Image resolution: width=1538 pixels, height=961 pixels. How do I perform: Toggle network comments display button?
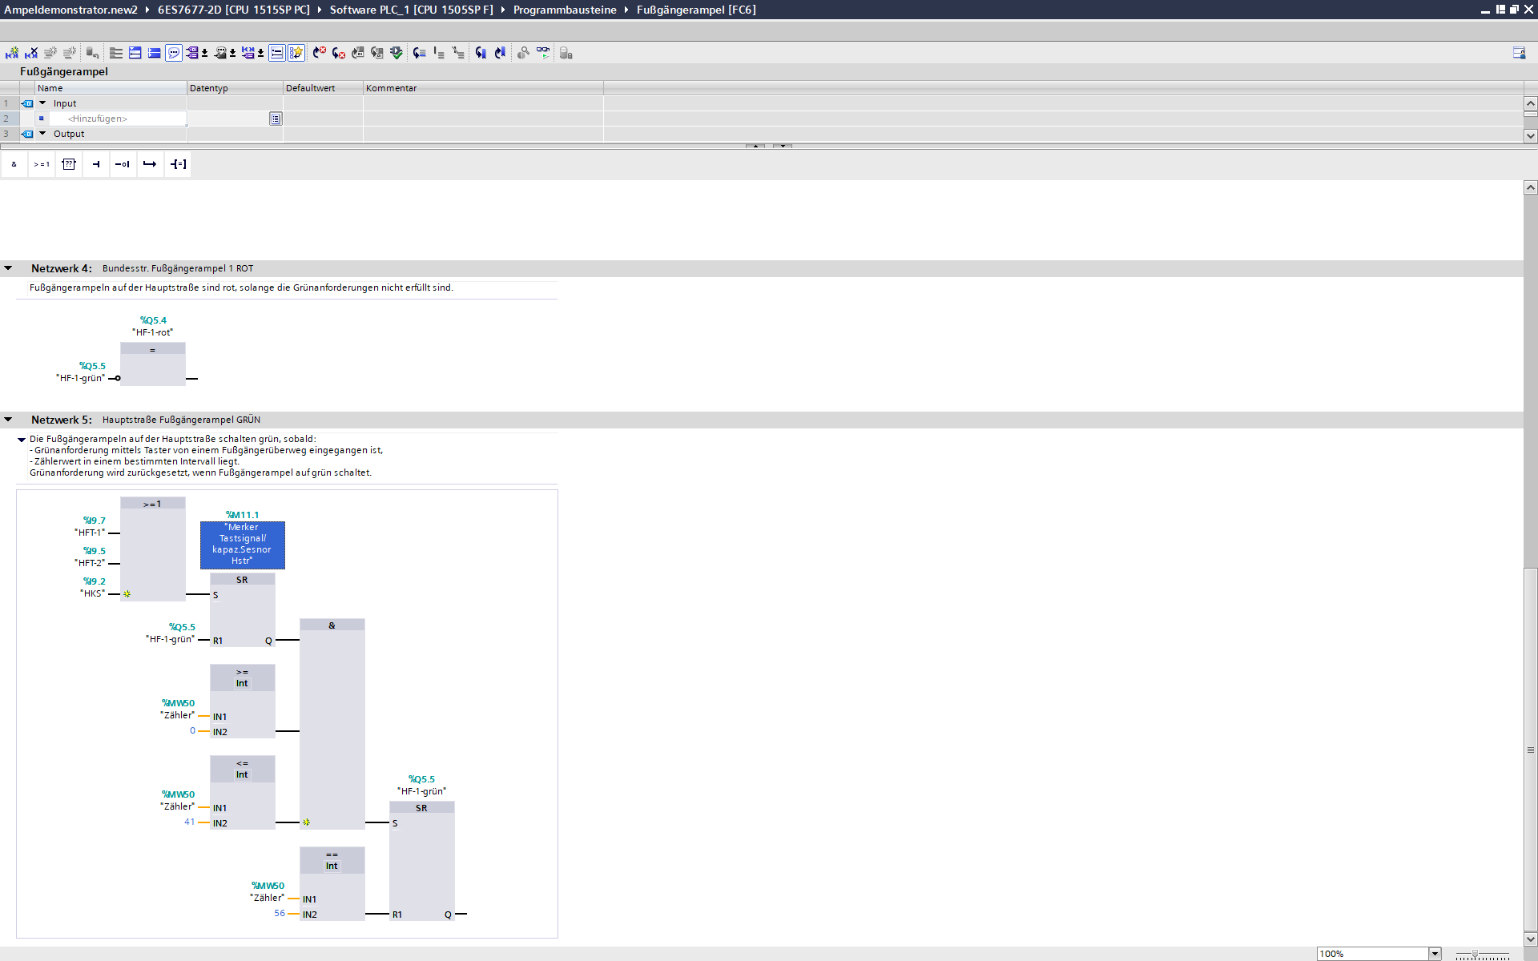174,53
